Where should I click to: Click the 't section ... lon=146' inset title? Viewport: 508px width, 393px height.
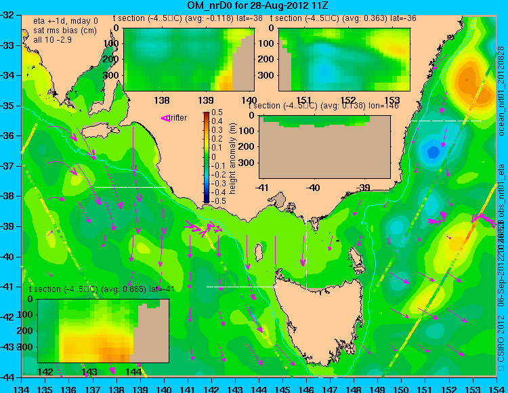323,106
